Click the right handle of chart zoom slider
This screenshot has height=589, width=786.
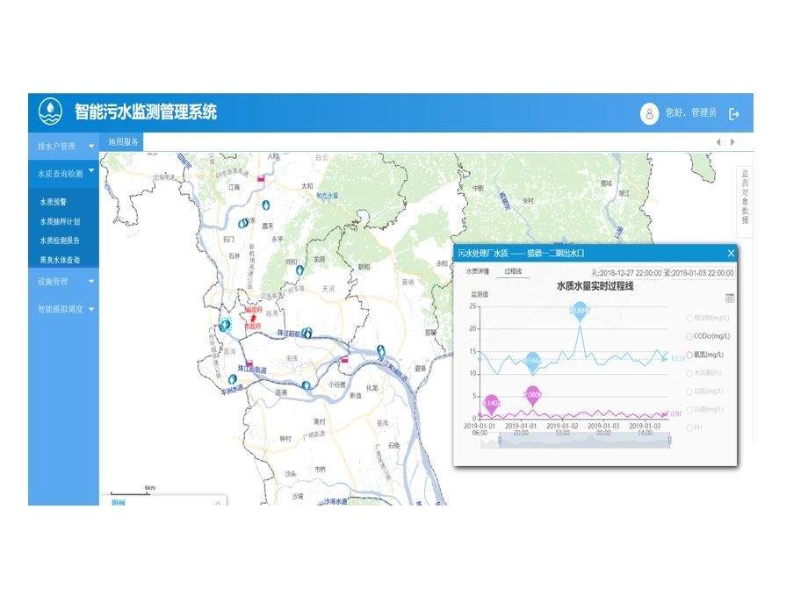click(670, 441)
